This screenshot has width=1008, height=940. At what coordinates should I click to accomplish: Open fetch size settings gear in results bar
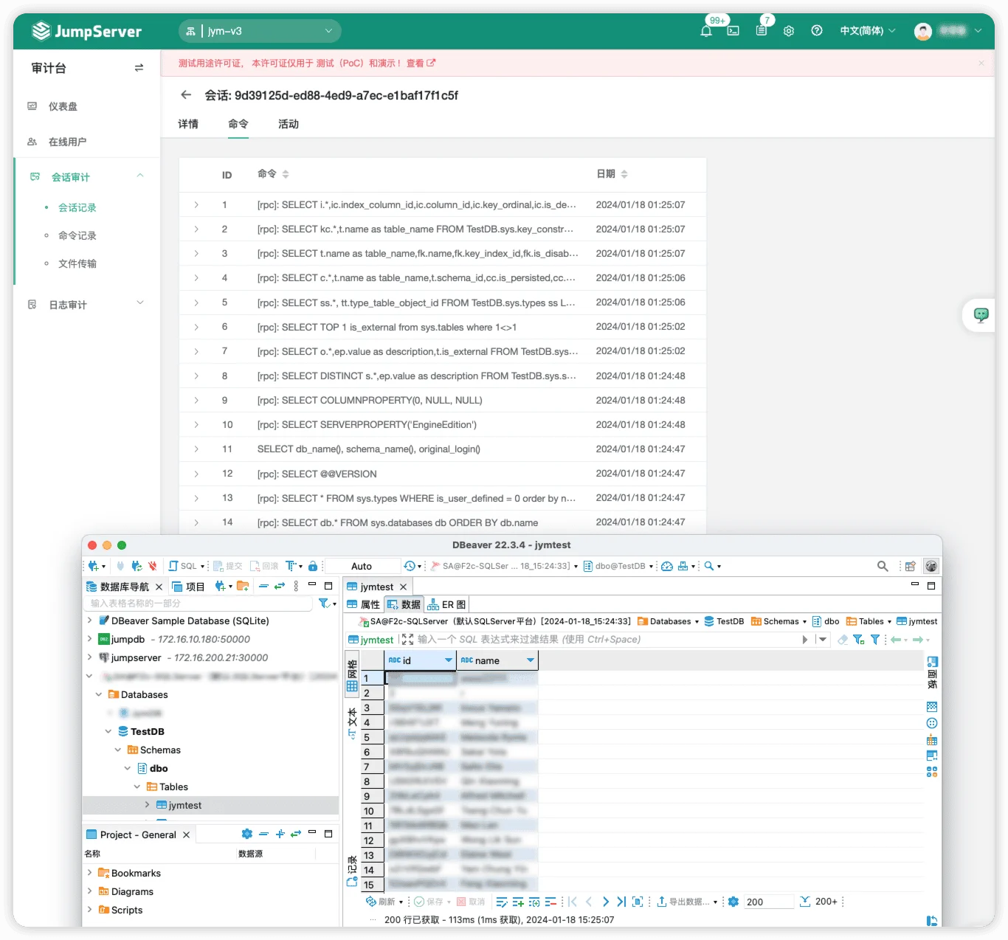tap(733, 902)
